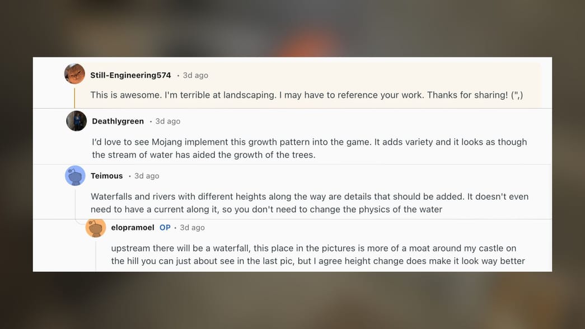The image size is (585, 329).
Task: Open elopramoel's profile via username
Action: click(133, 227)
